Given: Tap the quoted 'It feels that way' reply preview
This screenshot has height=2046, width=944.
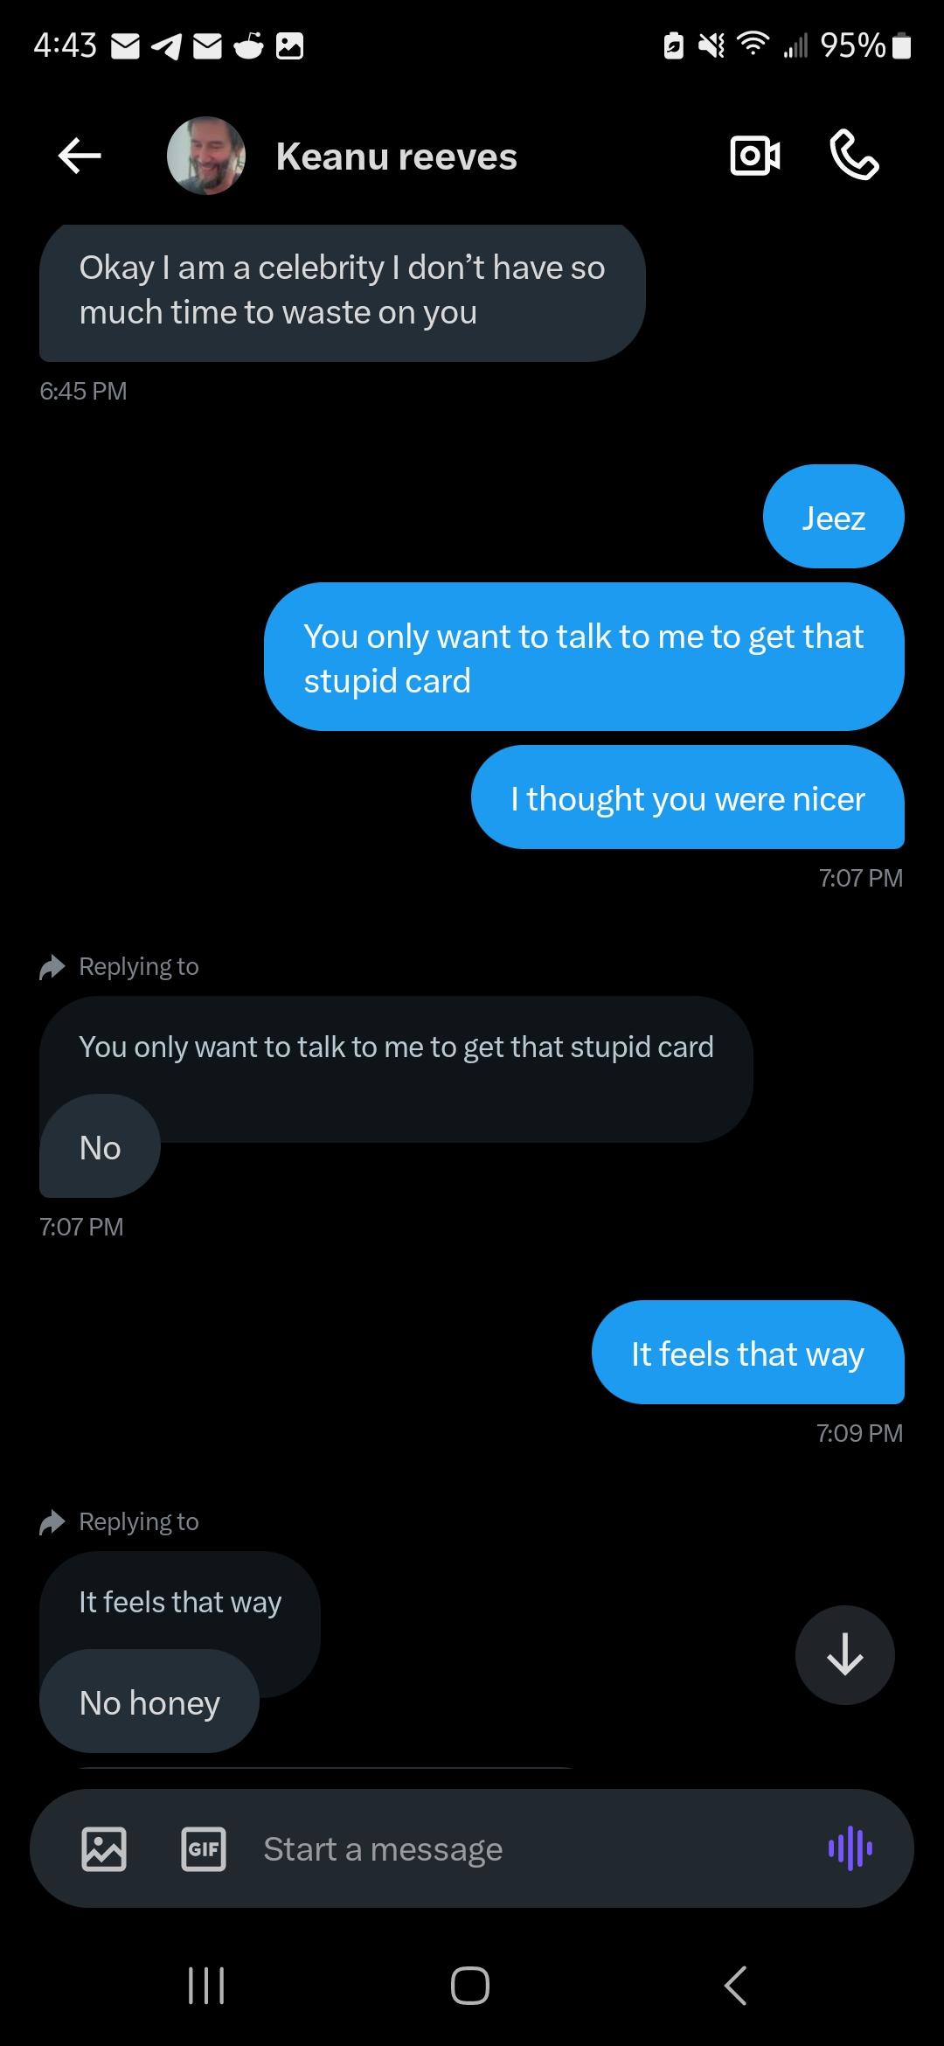Looking at the screenshot, I should click(x=180, y=1602).
